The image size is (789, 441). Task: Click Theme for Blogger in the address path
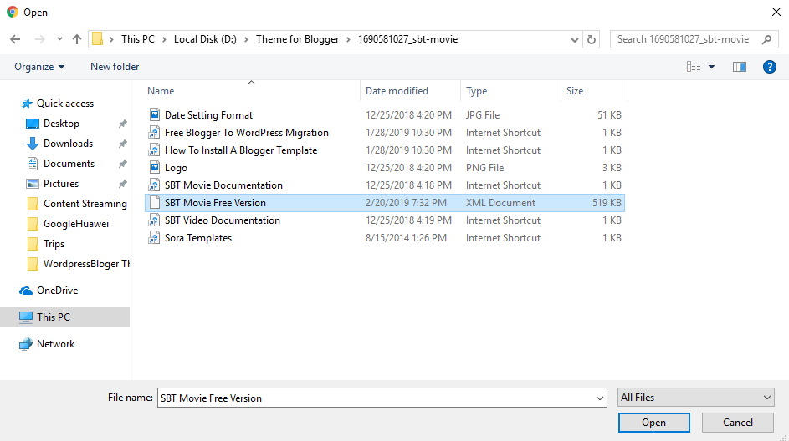point(297,39)
